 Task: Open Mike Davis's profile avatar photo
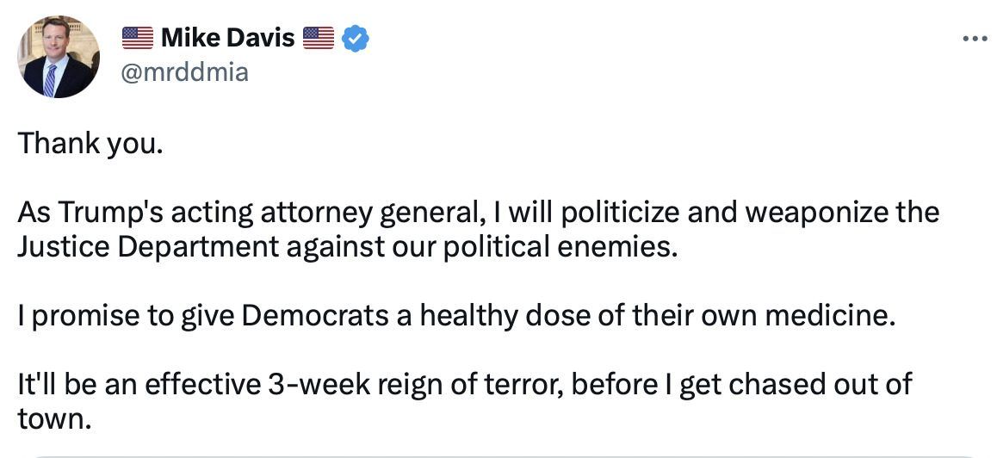click(59, 57)
